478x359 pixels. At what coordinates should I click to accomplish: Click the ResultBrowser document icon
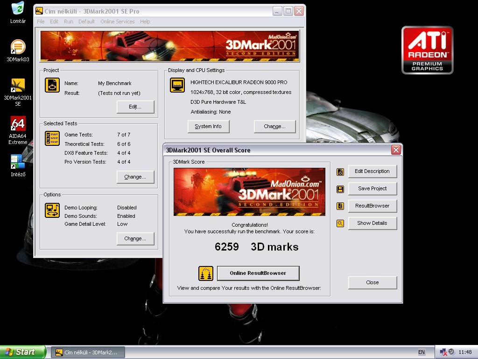click(340, 206)
